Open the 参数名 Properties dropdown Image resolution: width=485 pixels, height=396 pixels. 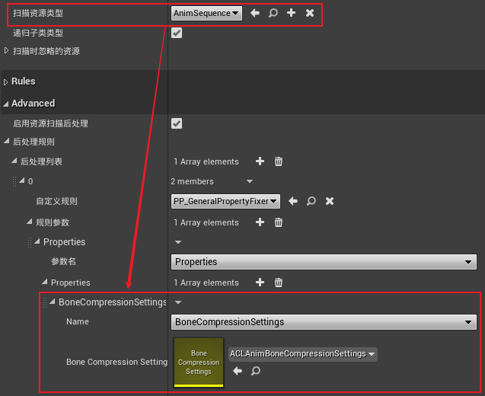click(x=324, y=262)
